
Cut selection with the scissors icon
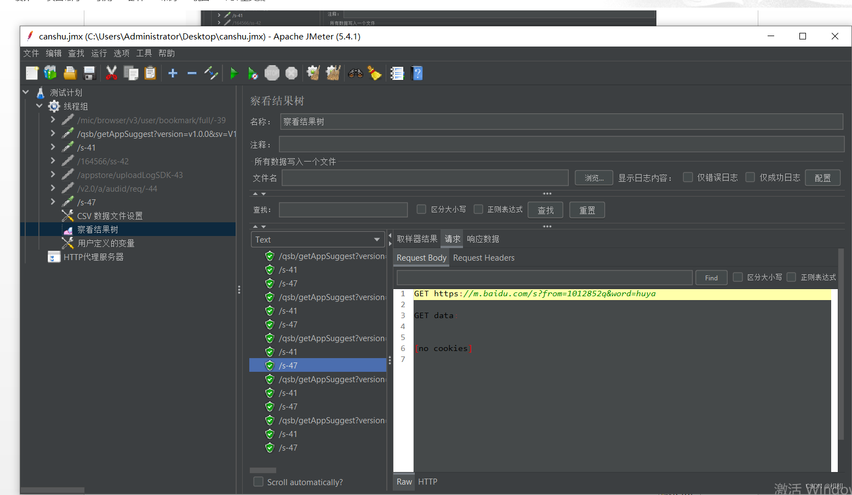point(111,73)
